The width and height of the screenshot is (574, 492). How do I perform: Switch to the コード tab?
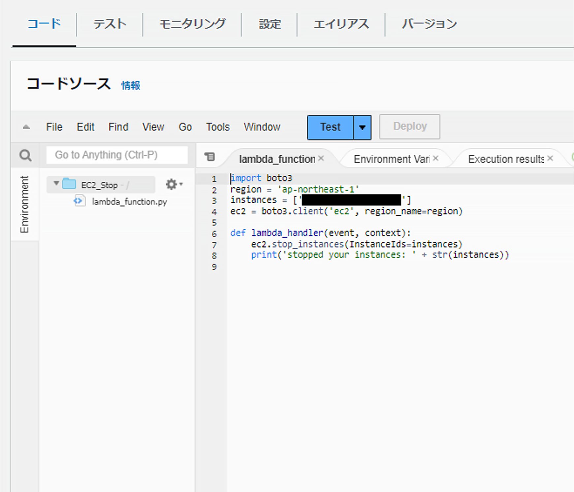click(44, 24)
